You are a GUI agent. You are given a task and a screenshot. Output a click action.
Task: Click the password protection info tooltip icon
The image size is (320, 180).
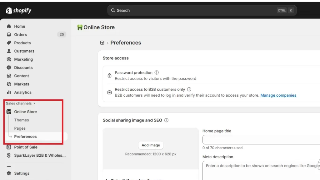pyautogui.click(x=157, y=72)
